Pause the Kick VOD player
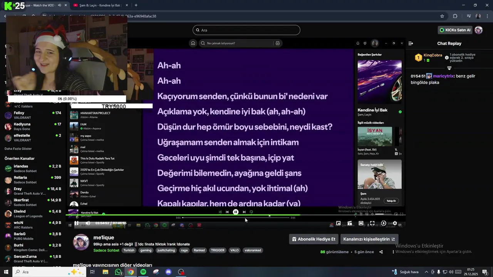 point(76,223)
